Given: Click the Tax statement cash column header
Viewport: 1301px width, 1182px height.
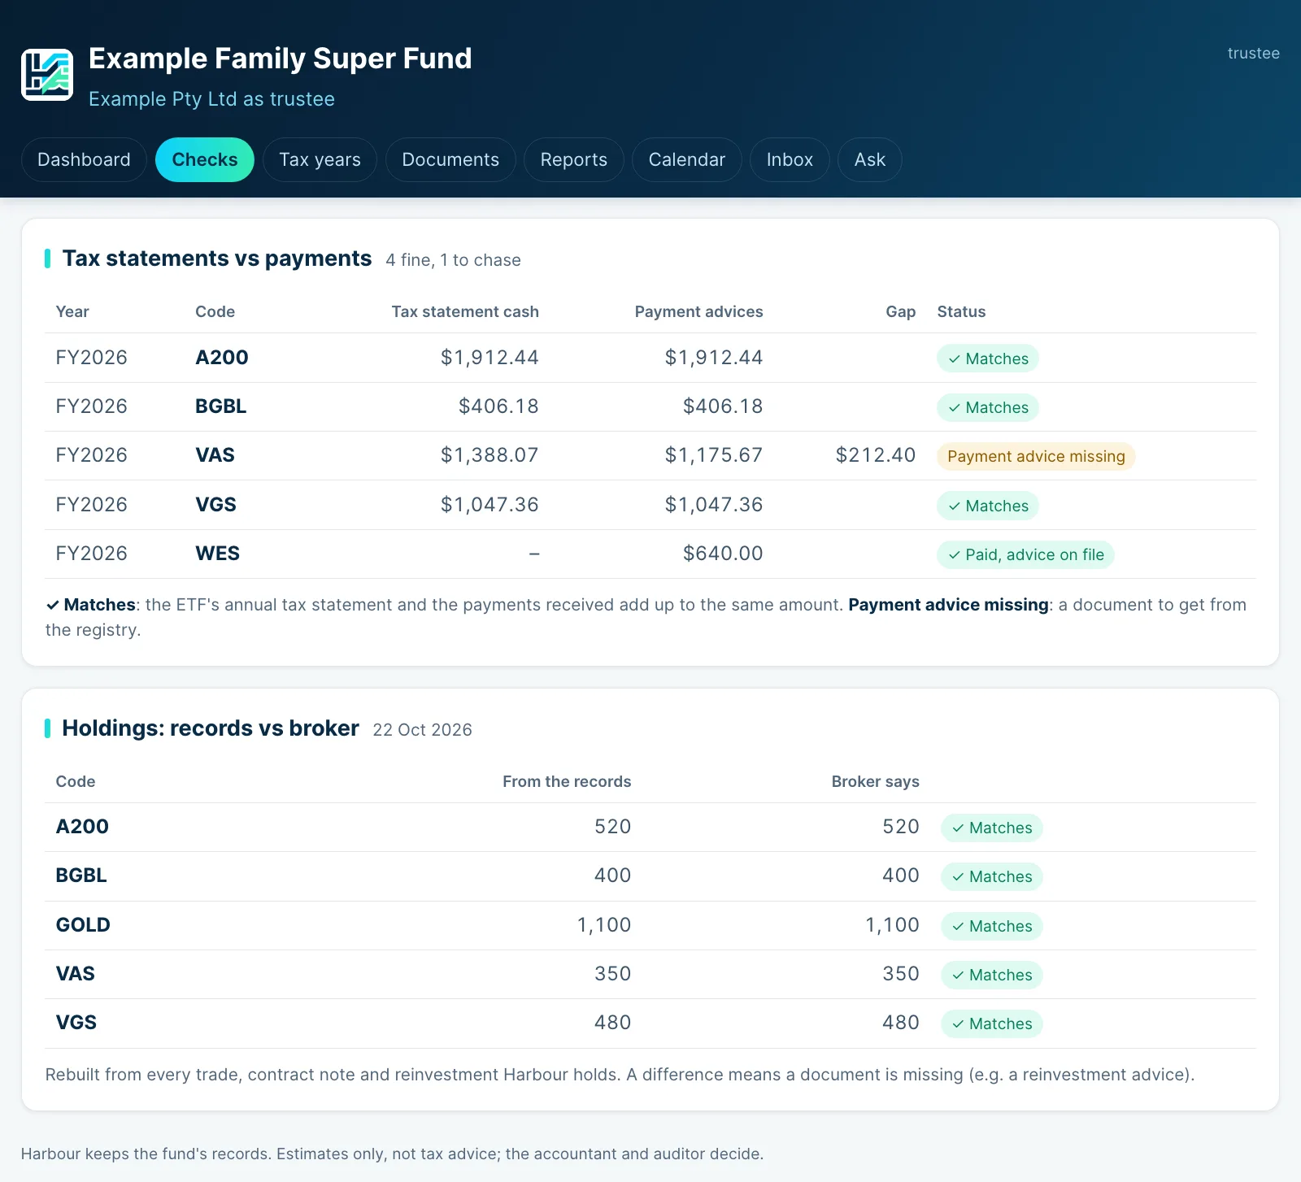Looking at the screenshot, I should (465, 312).
